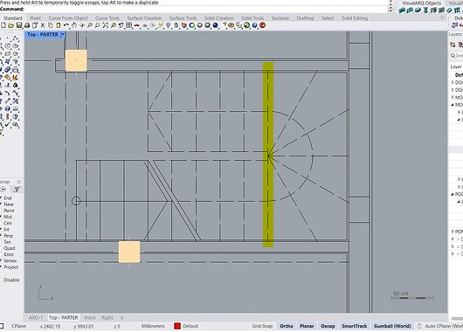Open the Curve From Object tab
This screenshot has width=463, height=332.
(x=68, y=18)
